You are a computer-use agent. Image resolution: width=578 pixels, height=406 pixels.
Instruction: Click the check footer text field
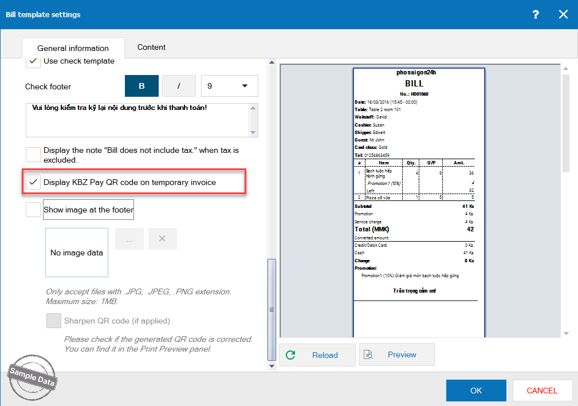tap(137, 120)
